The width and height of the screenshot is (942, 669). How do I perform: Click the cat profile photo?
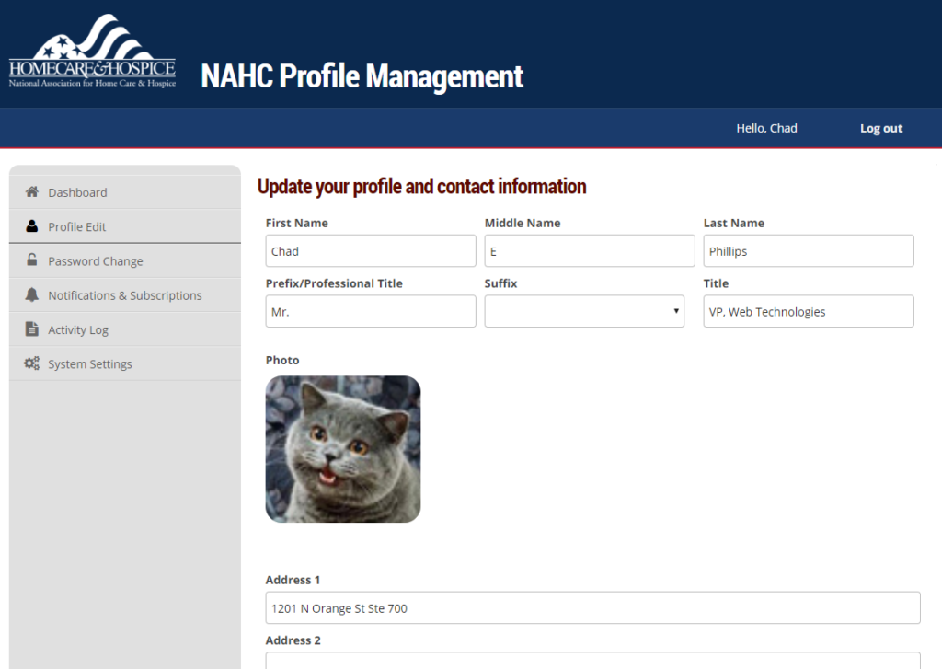coord(343,449)
